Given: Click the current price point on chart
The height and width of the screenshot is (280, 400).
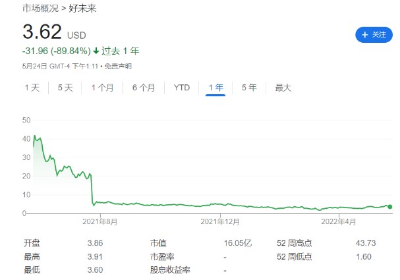Looking at the screenshot, I should [389, 207].
